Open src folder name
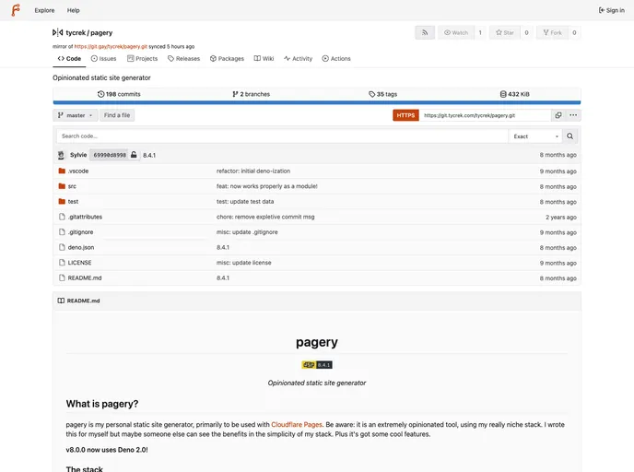 point(72,186)
